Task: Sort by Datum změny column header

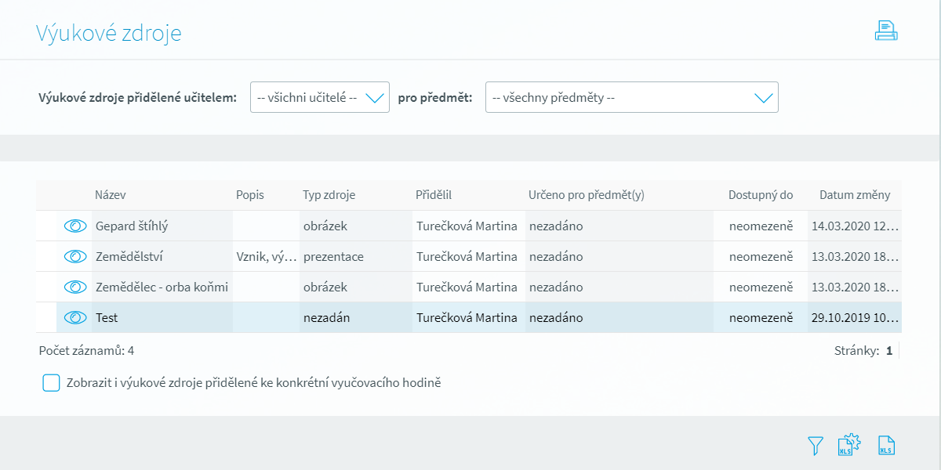Action: (x=855, y=195)
